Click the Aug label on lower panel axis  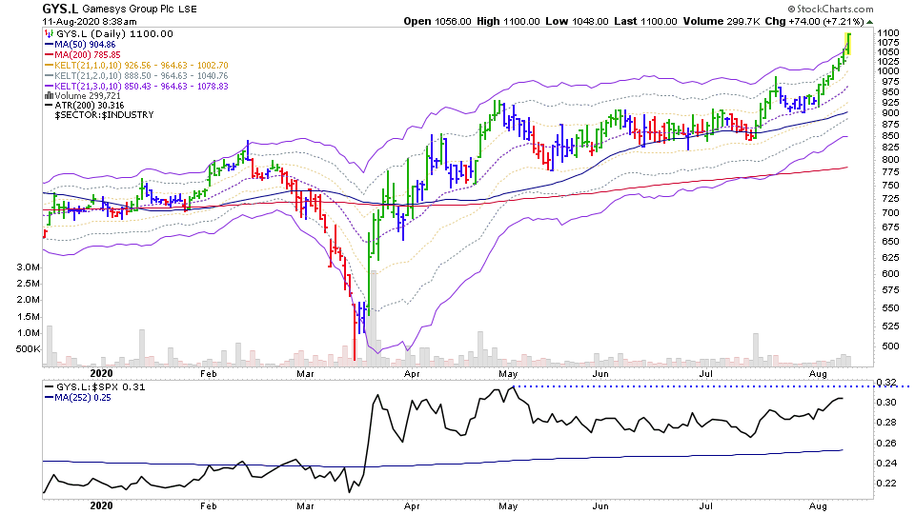coord(818,505)
